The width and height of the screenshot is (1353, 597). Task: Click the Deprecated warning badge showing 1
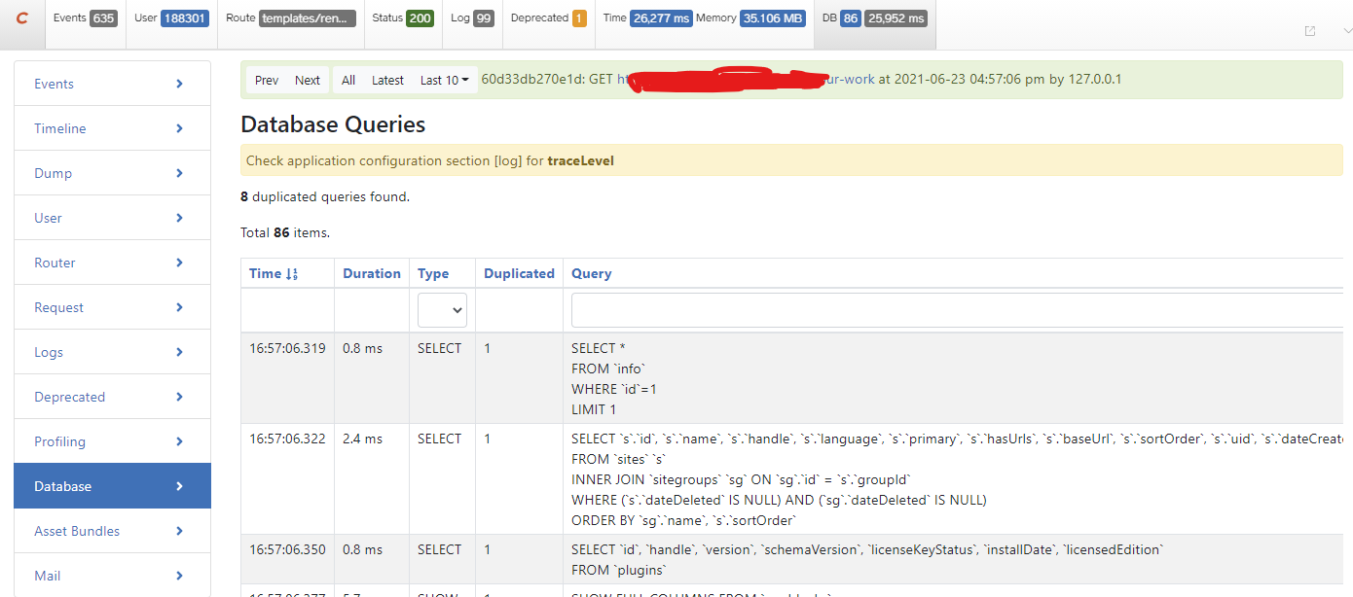click(x=546, y=17)
